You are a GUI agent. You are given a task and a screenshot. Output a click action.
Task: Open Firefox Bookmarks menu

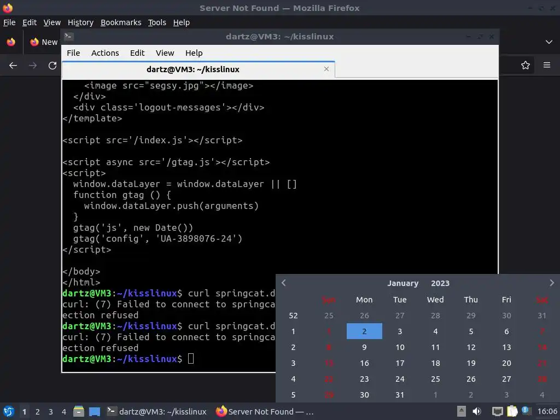[121, 22]
